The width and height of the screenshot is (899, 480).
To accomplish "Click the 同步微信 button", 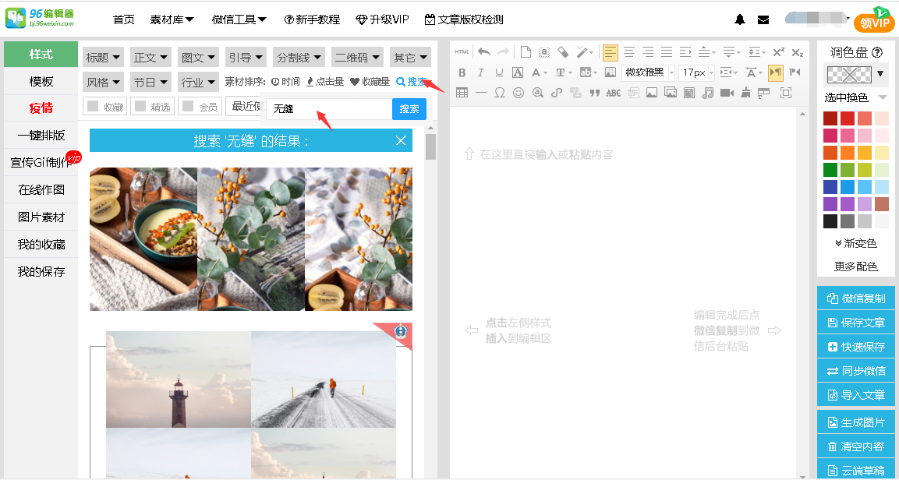I will click(856, 371).
